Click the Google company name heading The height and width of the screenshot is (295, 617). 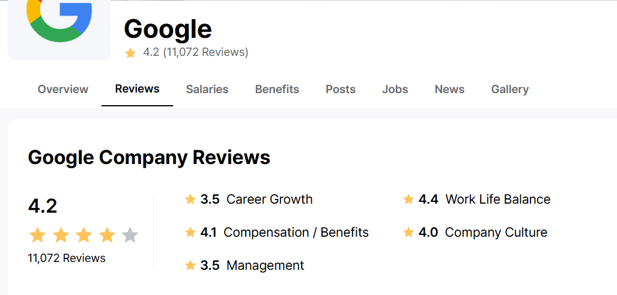point(168,29)
